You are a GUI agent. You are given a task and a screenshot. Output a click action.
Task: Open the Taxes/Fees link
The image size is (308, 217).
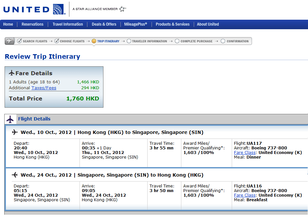pos(44,88)
